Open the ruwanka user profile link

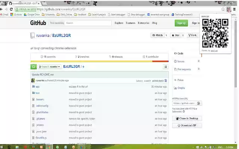pos(43,36)
